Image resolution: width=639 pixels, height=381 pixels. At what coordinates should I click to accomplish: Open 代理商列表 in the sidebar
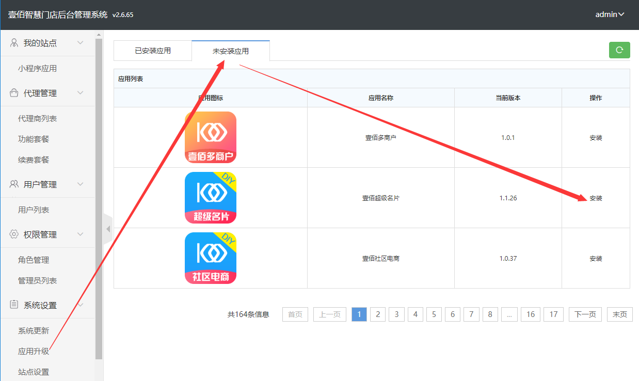tap(37, 119)
